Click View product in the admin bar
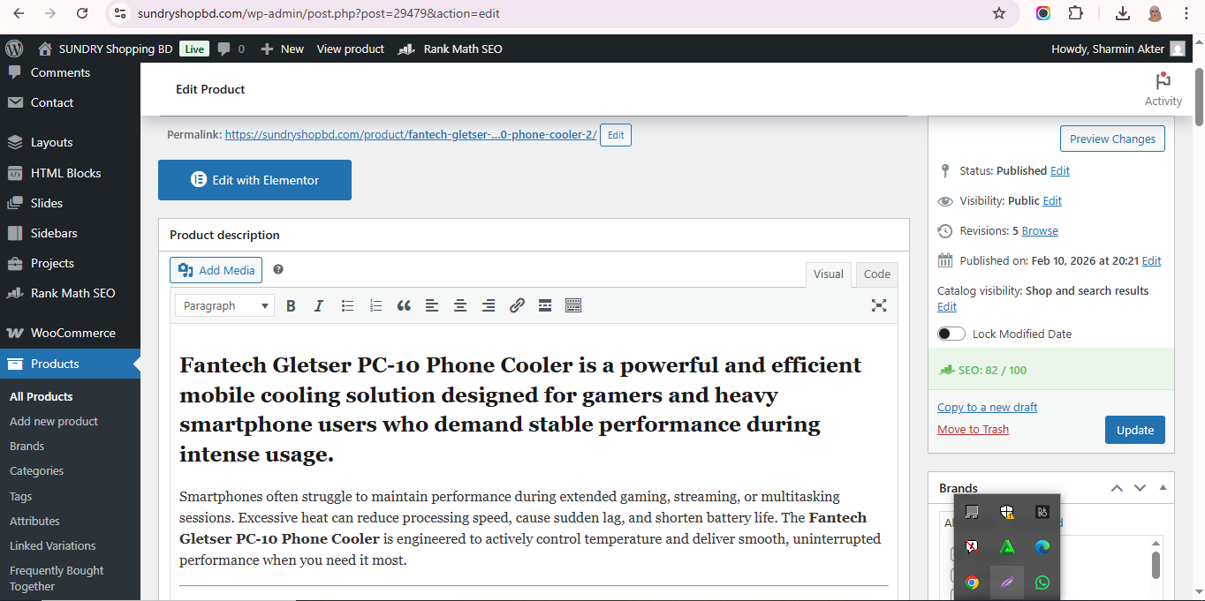Viewport: 1205px width, 601px height. pos(351,49)
